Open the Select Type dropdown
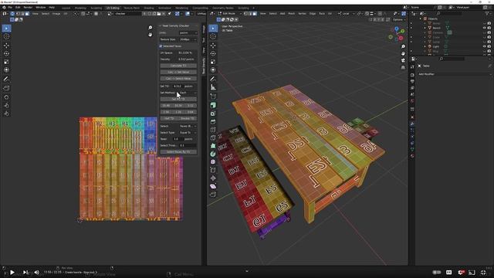The width and height of the screenshot is (494, 278). pos(188,133)
